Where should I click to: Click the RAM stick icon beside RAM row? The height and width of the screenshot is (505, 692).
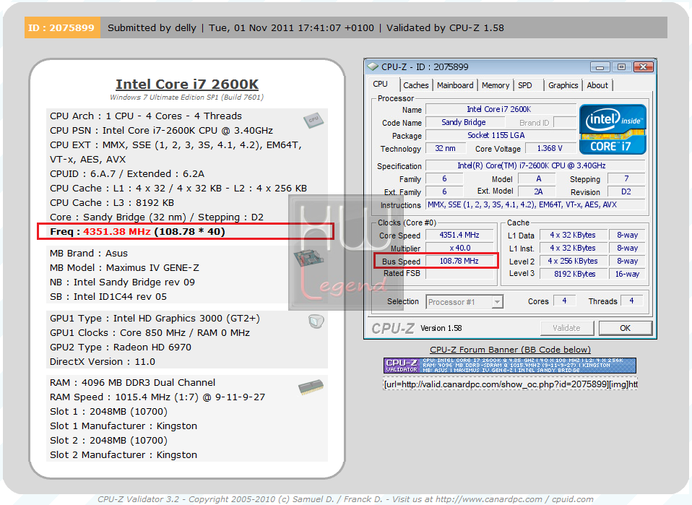(311, 387)
